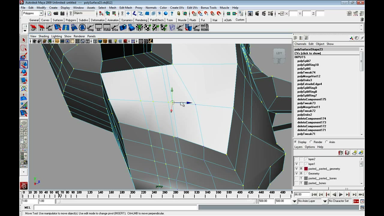
Task: Click polySurfaceShape23 node name
Action: 308,49
